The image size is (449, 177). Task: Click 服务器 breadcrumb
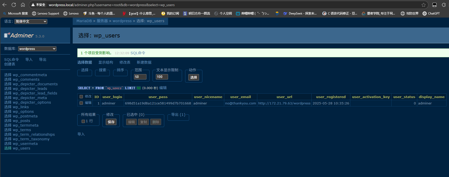click(x=102, y=21)
